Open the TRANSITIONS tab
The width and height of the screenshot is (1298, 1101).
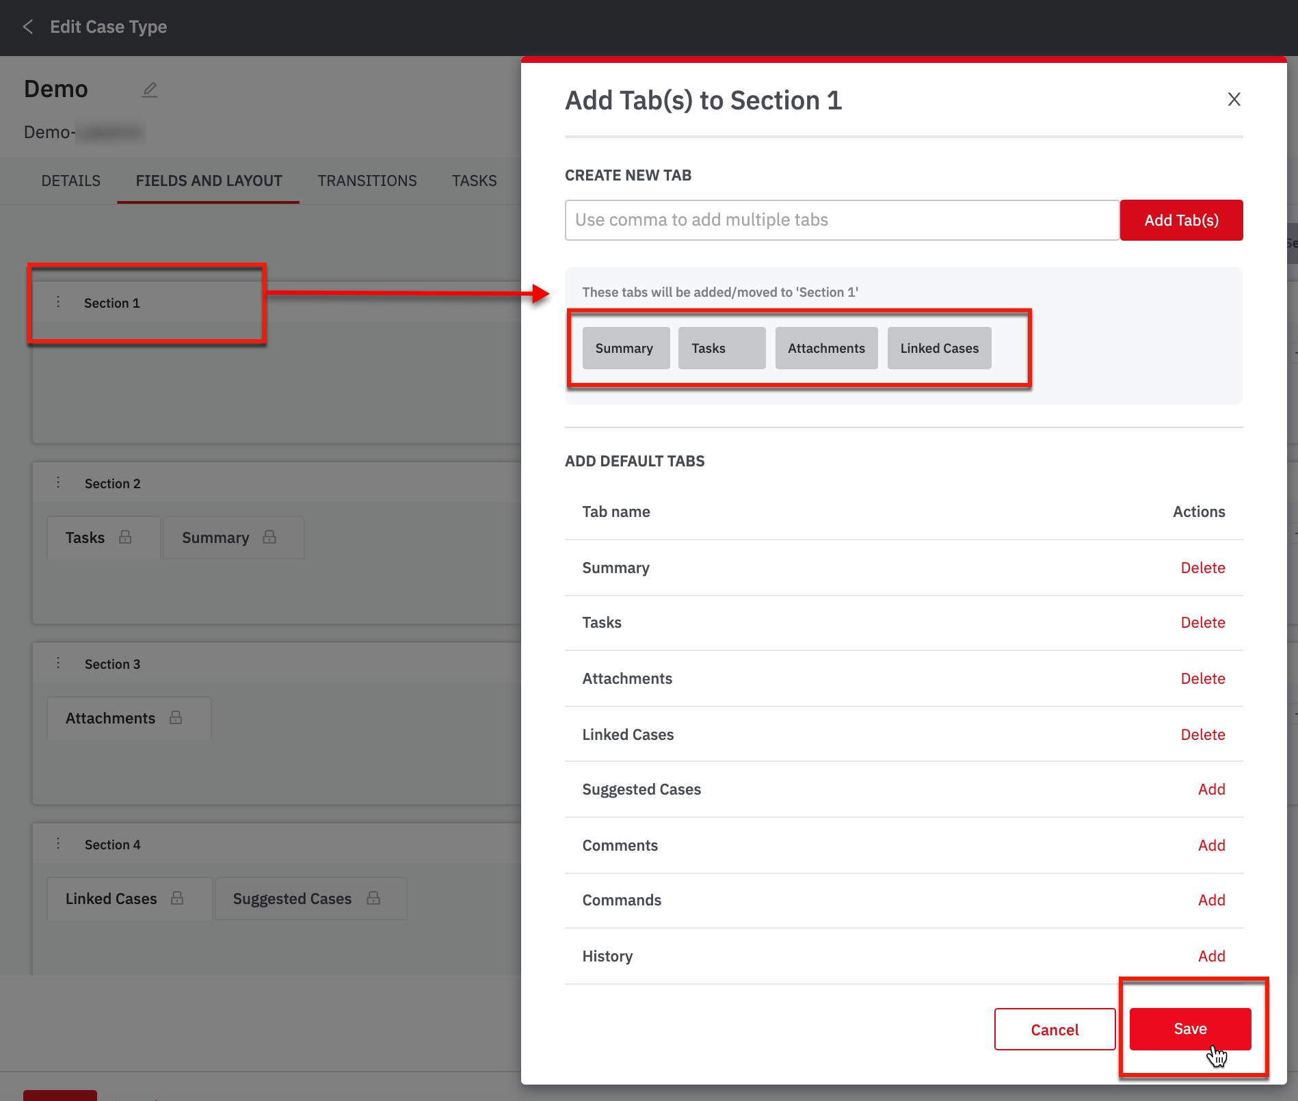point(367,181)
